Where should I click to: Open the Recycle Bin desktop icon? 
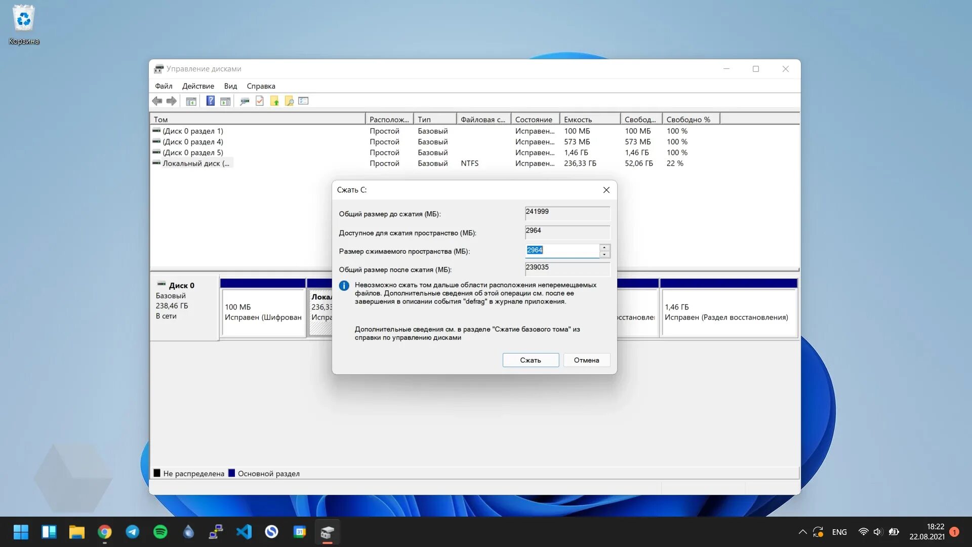click(23, 25)
